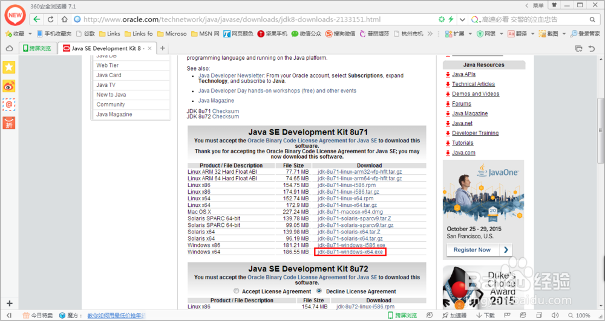Open the mail @ sidebar icon
Screen dimensions: 605x321
(9, 104)
